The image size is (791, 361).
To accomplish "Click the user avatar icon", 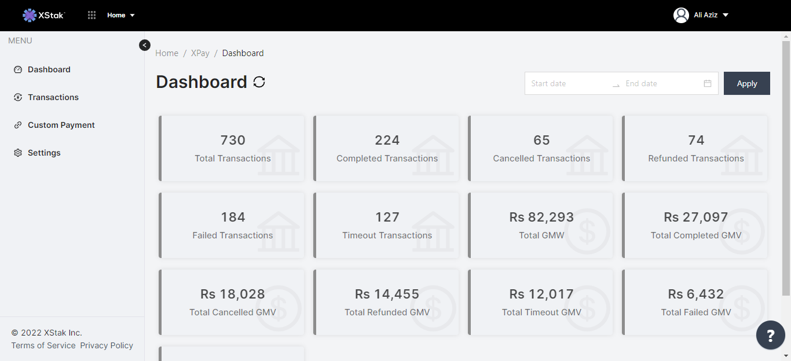I will coord(681,15).
